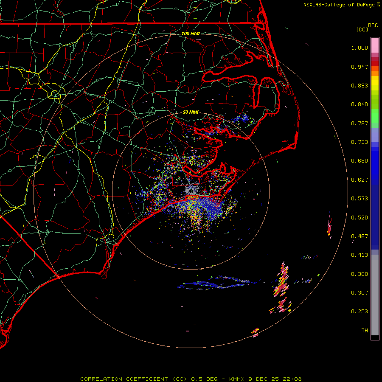Select the 0.253 scale value
This screenshot has width=382, height=382.
coord(360,312)
